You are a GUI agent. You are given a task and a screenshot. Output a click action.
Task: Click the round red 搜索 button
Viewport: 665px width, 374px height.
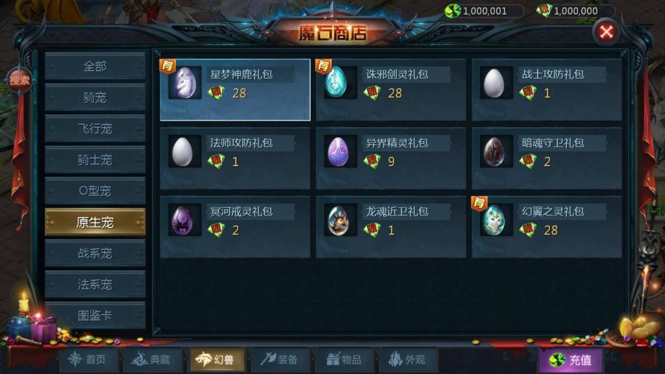click(x=19, y=80)
